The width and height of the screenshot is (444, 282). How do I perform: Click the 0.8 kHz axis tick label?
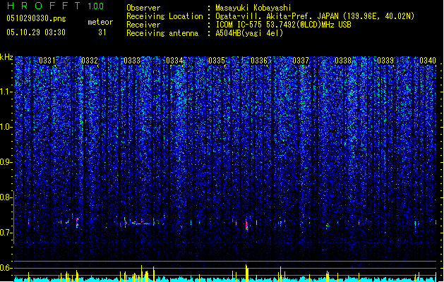6,197
